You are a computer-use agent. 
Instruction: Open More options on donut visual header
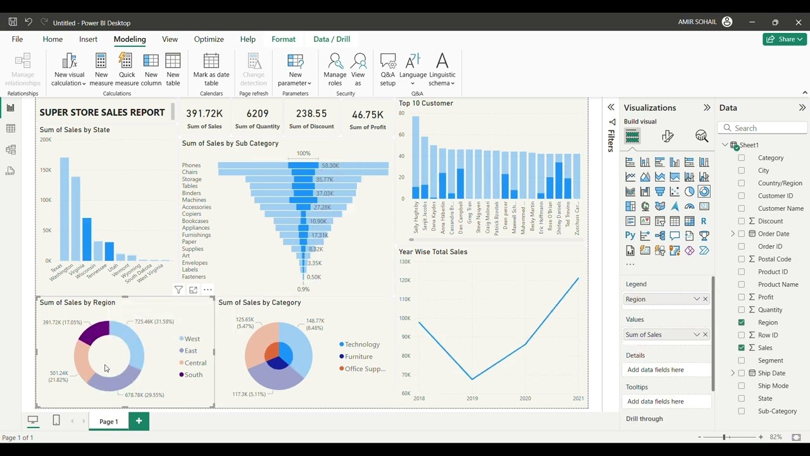click(x=208, y=290)
